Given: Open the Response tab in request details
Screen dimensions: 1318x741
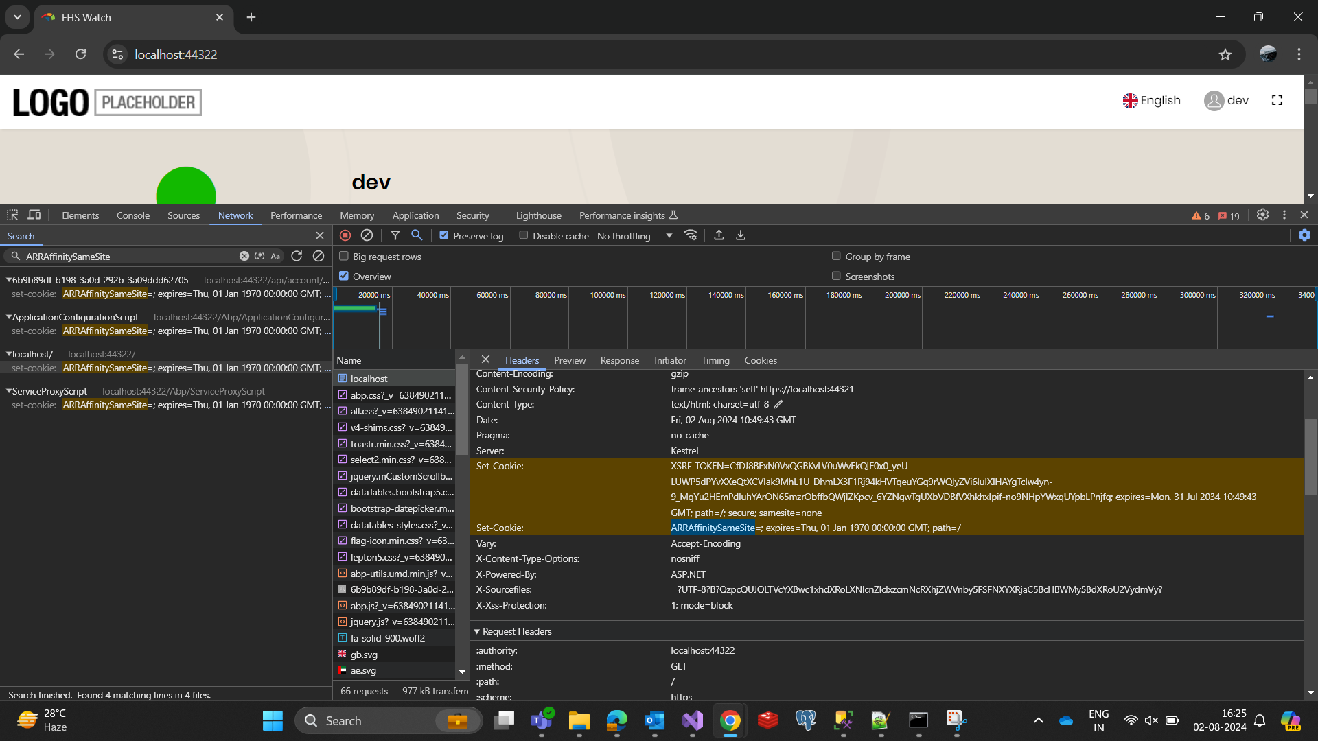Looking at the screenshot, I should coord(619,360).
